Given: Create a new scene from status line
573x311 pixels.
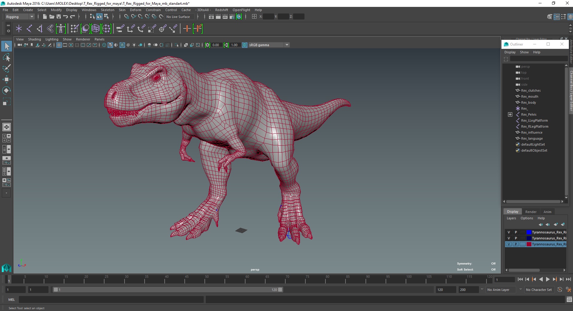Looking at the screenshot, I should tap(45, 16).
